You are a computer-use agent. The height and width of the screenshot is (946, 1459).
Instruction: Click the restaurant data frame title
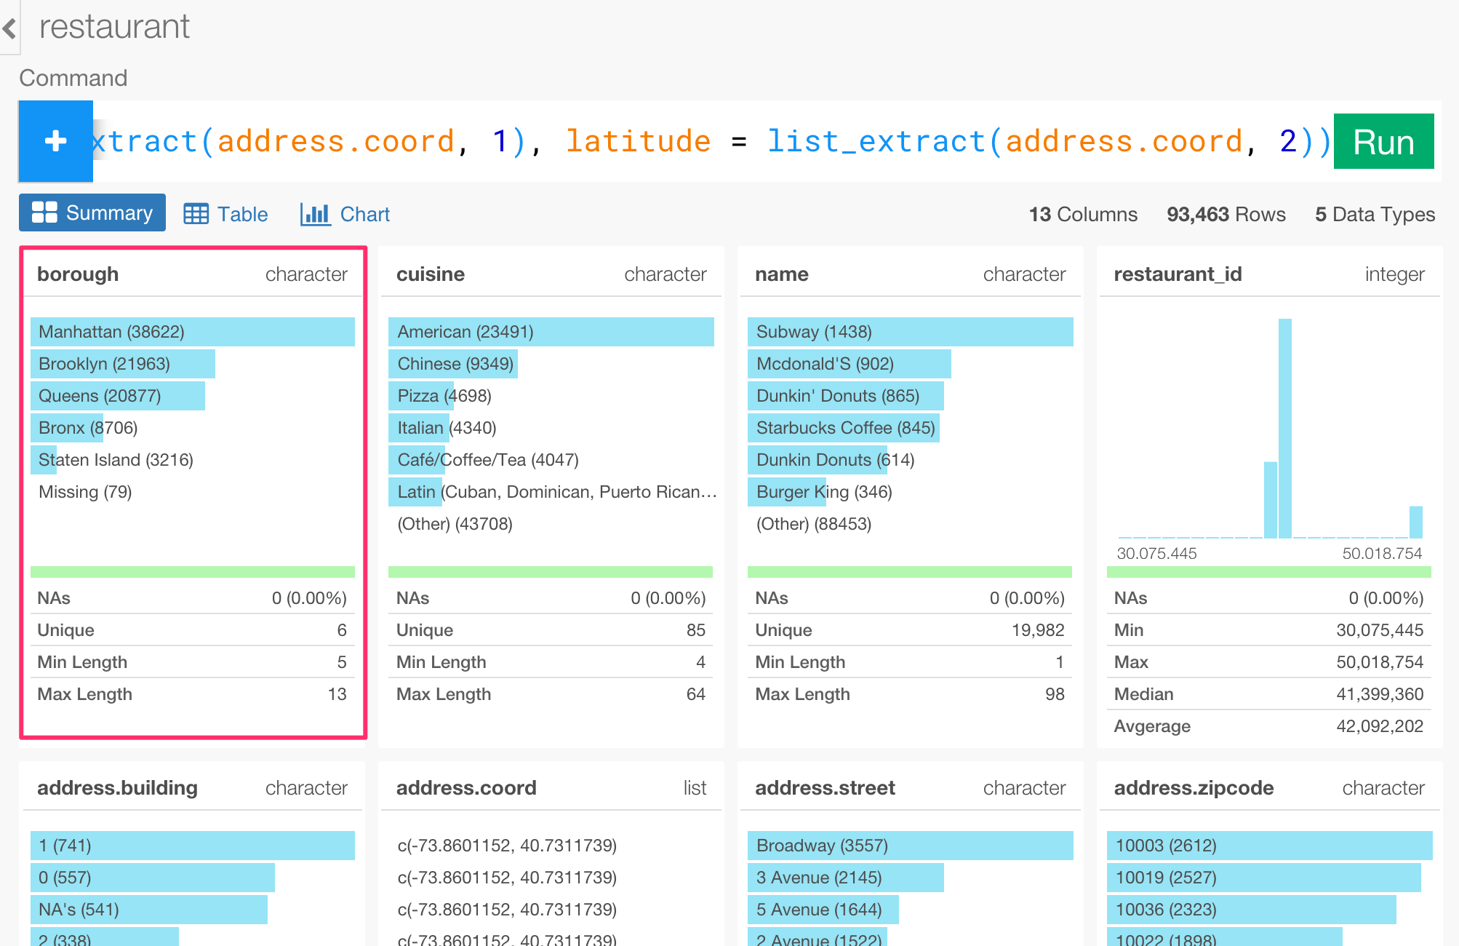pyautogui.click(x=114, y=27)
